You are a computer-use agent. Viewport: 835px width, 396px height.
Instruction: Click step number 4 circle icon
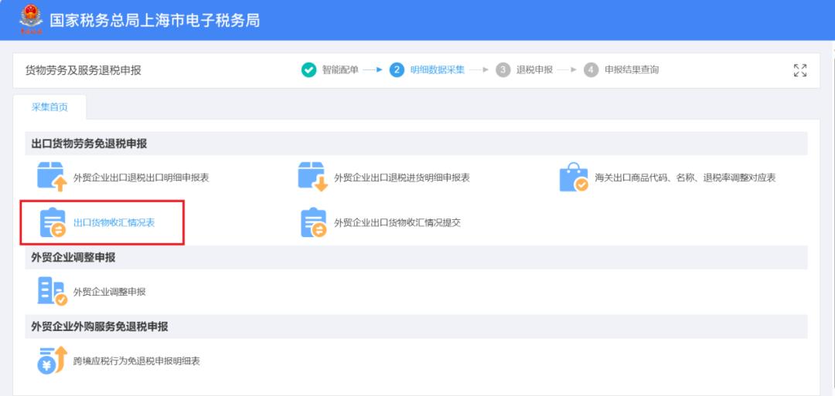[x=591, y=70]
